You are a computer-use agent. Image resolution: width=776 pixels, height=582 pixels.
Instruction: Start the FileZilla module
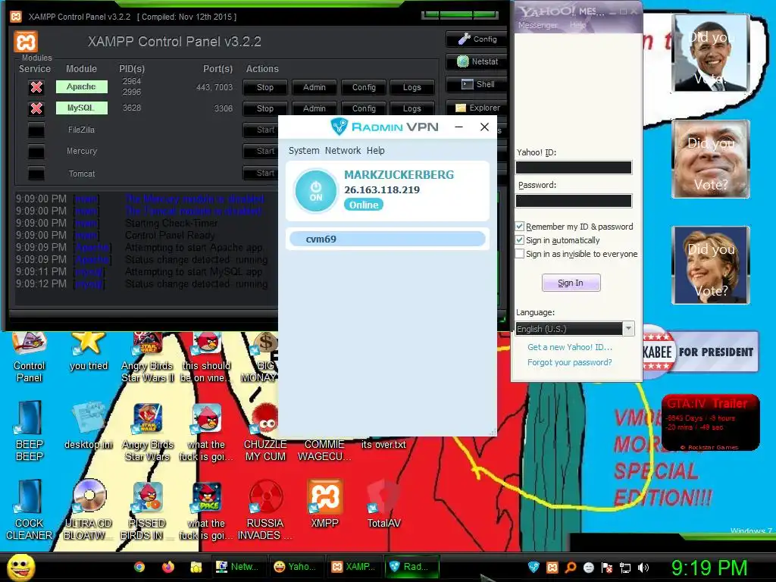pos(261,130)
